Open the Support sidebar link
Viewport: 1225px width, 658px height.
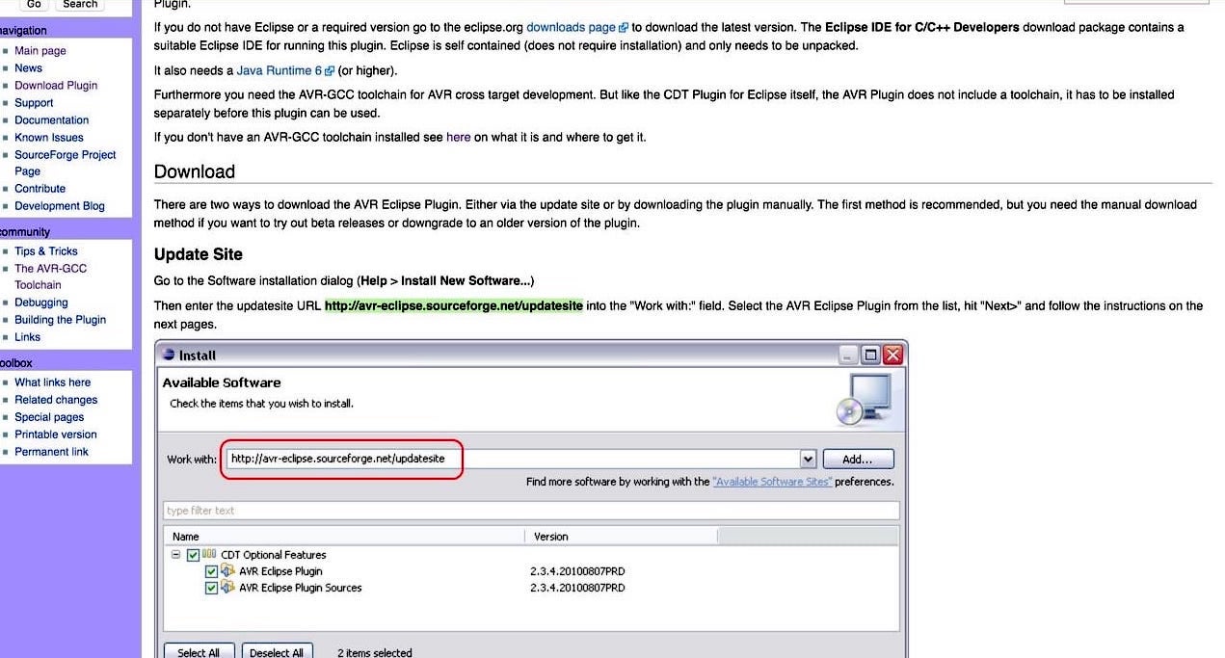click(x=34, y=103)
